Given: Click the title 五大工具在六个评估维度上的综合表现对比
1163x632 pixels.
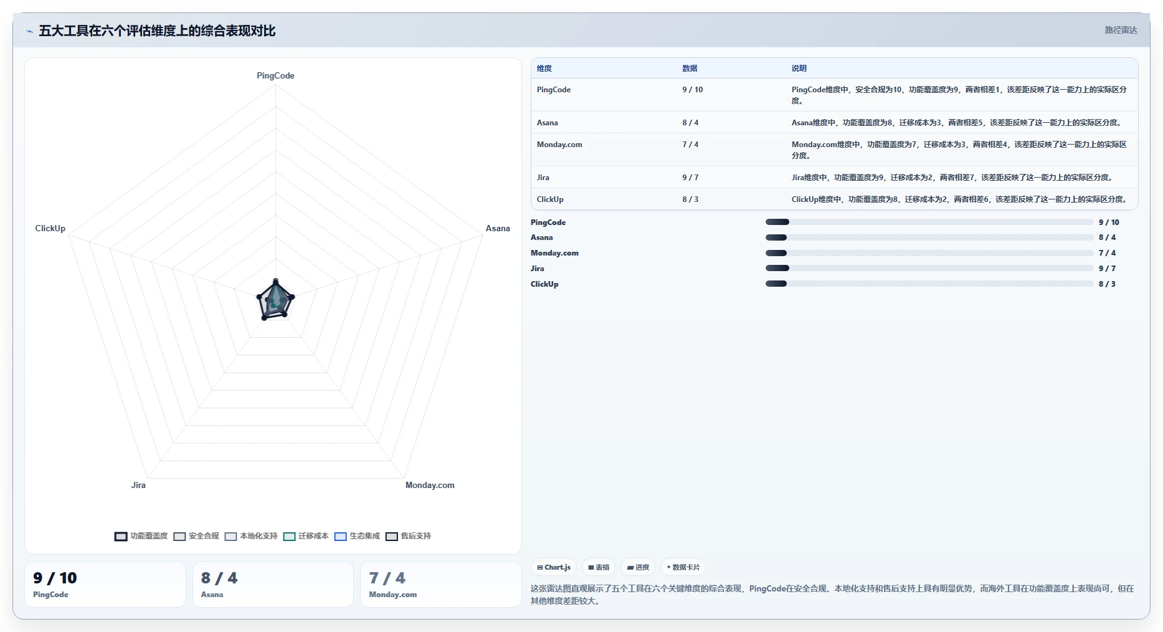Looking at the screenshot, I should coord(157,31).
